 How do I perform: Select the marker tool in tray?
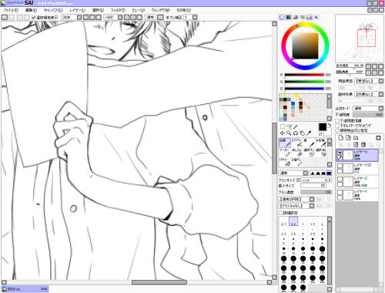pyautogui.click(x=285, y=153)
